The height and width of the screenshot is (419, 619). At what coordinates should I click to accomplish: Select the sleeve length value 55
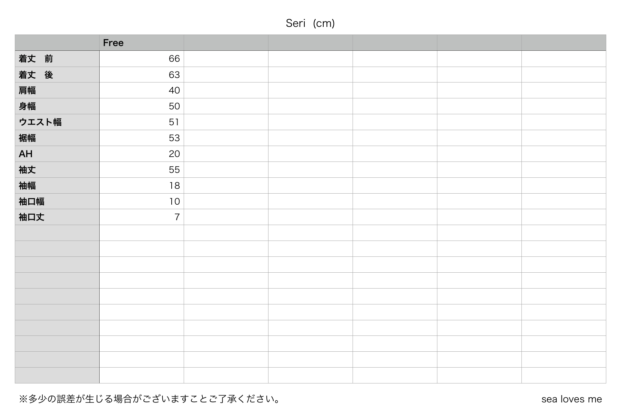[x=142, y=170]
